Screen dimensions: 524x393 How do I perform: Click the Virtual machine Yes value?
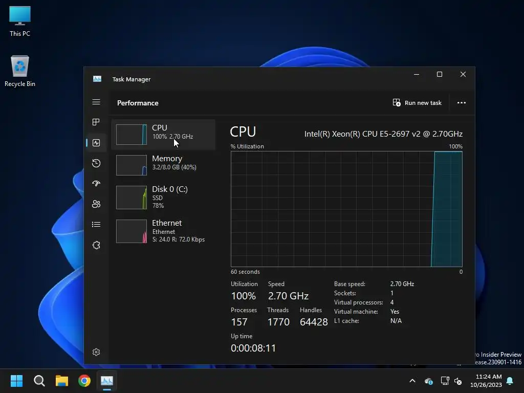coord(395,312)
